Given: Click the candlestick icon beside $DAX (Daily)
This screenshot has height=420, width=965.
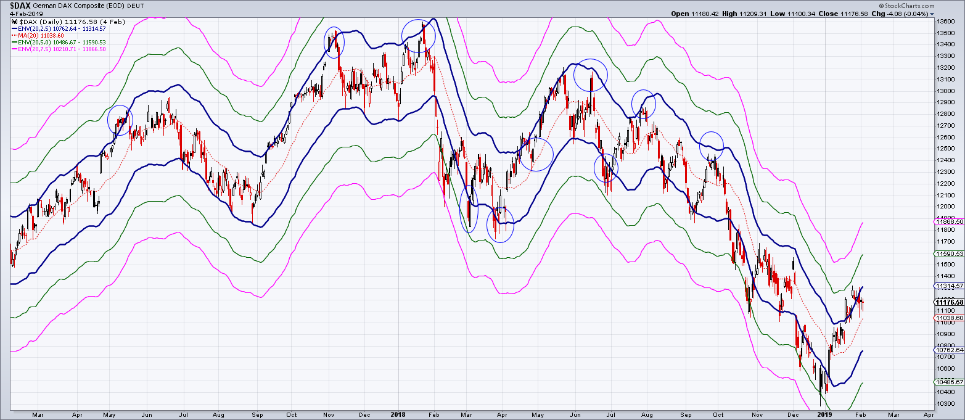Looking at the screenshot, I should [x=15, y=22].
